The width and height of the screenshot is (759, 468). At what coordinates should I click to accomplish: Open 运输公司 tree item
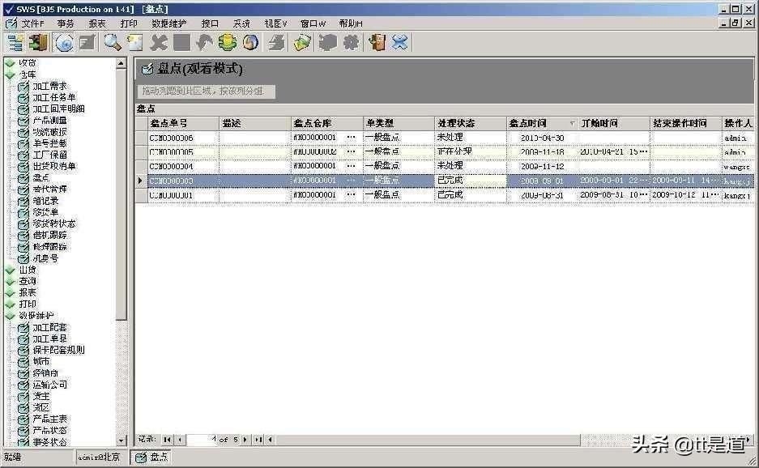pos(49,385)
